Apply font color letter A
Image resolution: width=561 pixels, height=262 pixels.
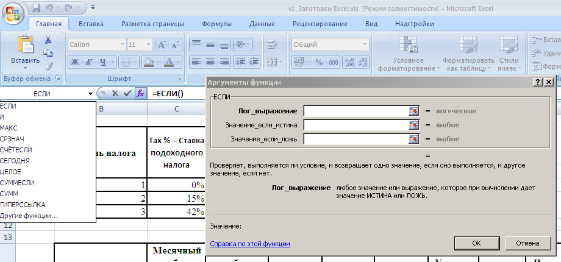[168, 62]
